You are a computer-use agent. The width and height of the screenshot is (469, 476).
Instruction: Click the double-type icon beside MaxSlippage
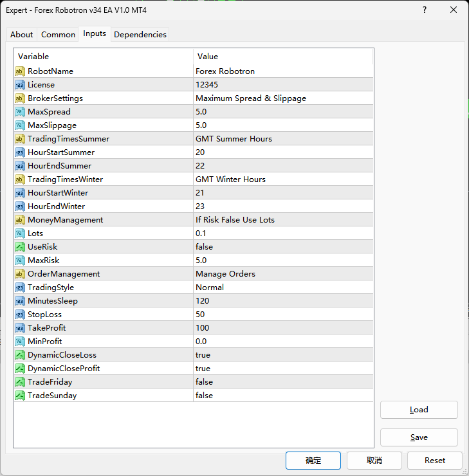20,125
